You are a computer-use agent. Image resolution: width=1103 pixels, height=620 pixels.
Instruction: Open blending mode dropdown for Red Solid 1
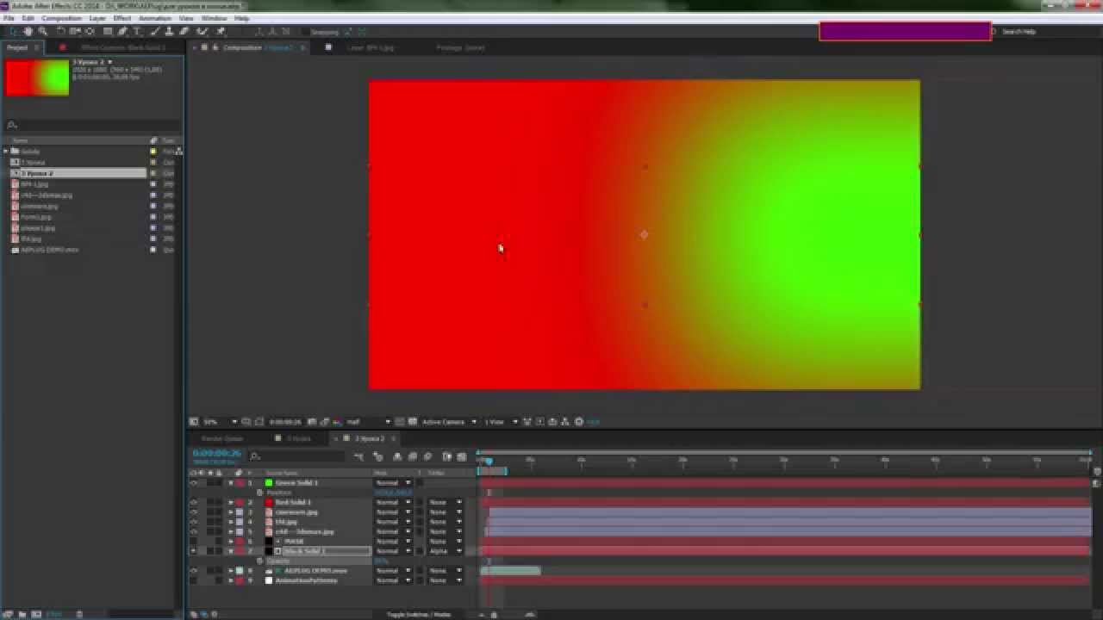tap(393, 502)
